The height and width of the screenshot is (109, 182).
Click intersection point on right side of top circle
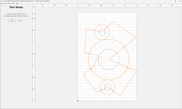pos(107,27)
